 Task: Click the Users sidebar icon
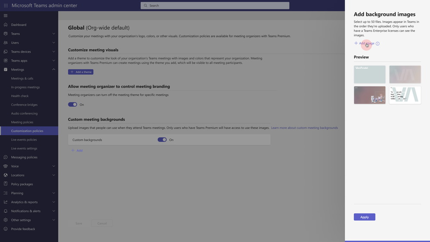pos(6,43)
